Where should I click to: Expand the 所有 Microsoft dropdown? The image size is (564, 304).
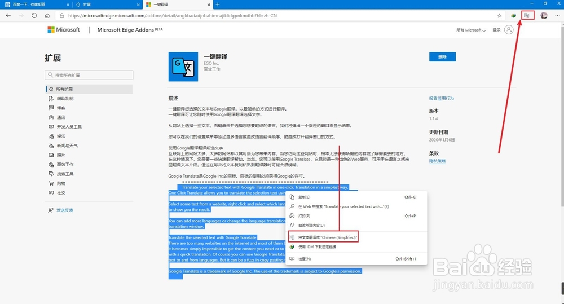[x=471, y=30]
